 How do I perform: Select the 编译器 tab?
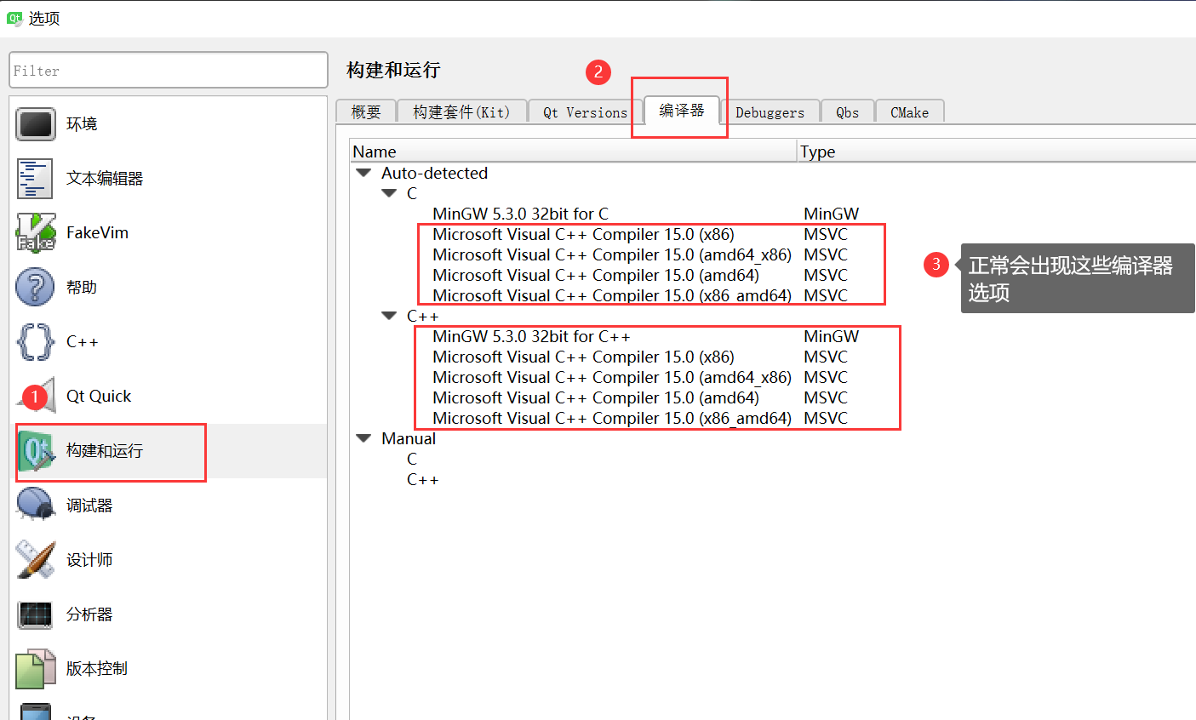point(682,110)
